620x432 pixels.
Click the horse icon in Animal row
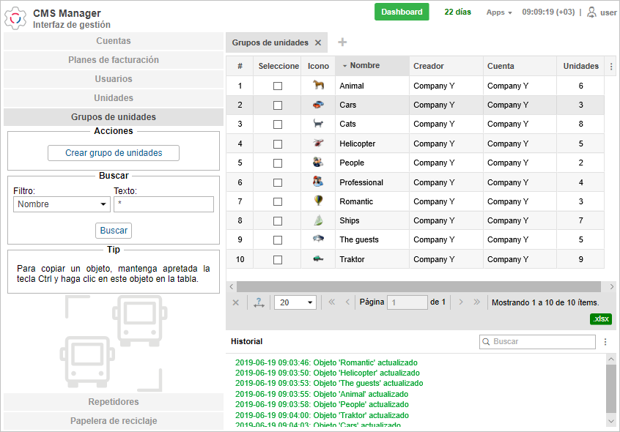[318, 86]
